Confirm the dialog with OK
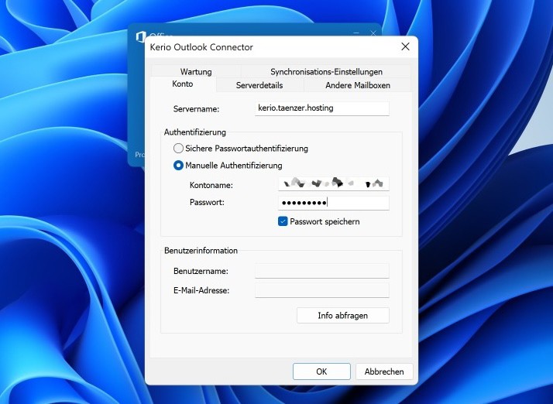Screen dimensions: 553x404 tap(321, 371)
